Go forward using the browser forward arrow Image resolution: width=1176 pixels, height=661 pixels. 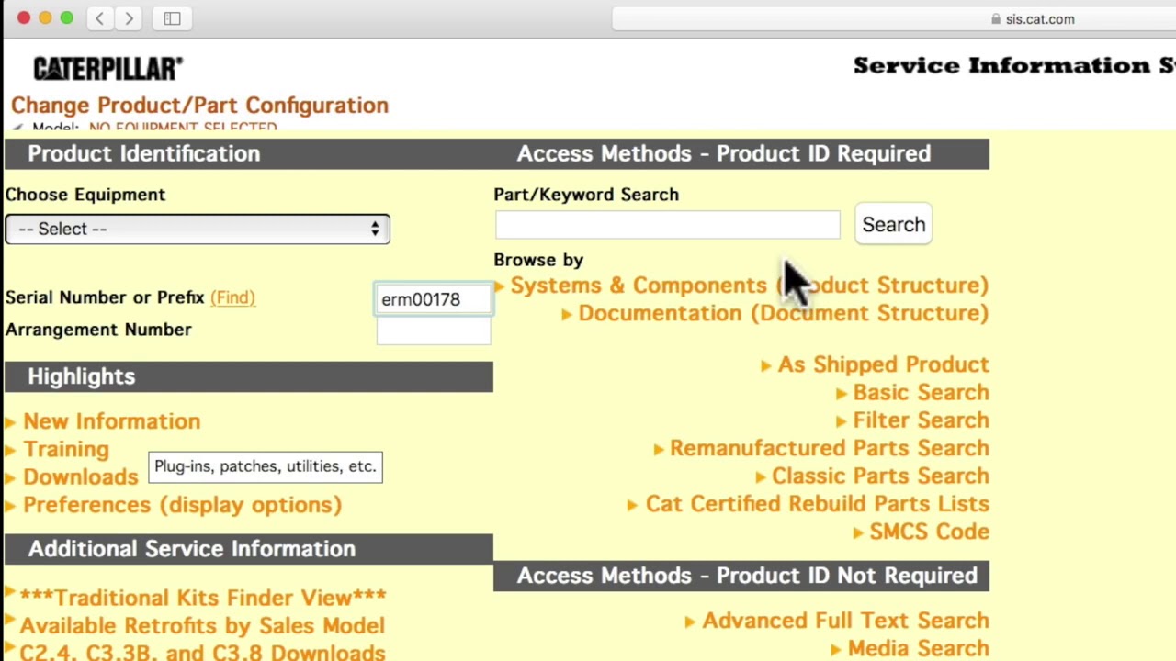coord(130,18)
